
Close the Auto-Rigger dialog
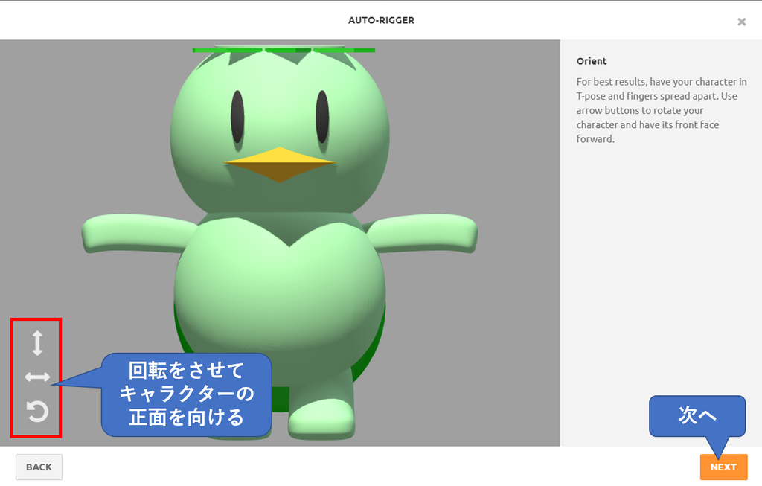tap(741, 22)
